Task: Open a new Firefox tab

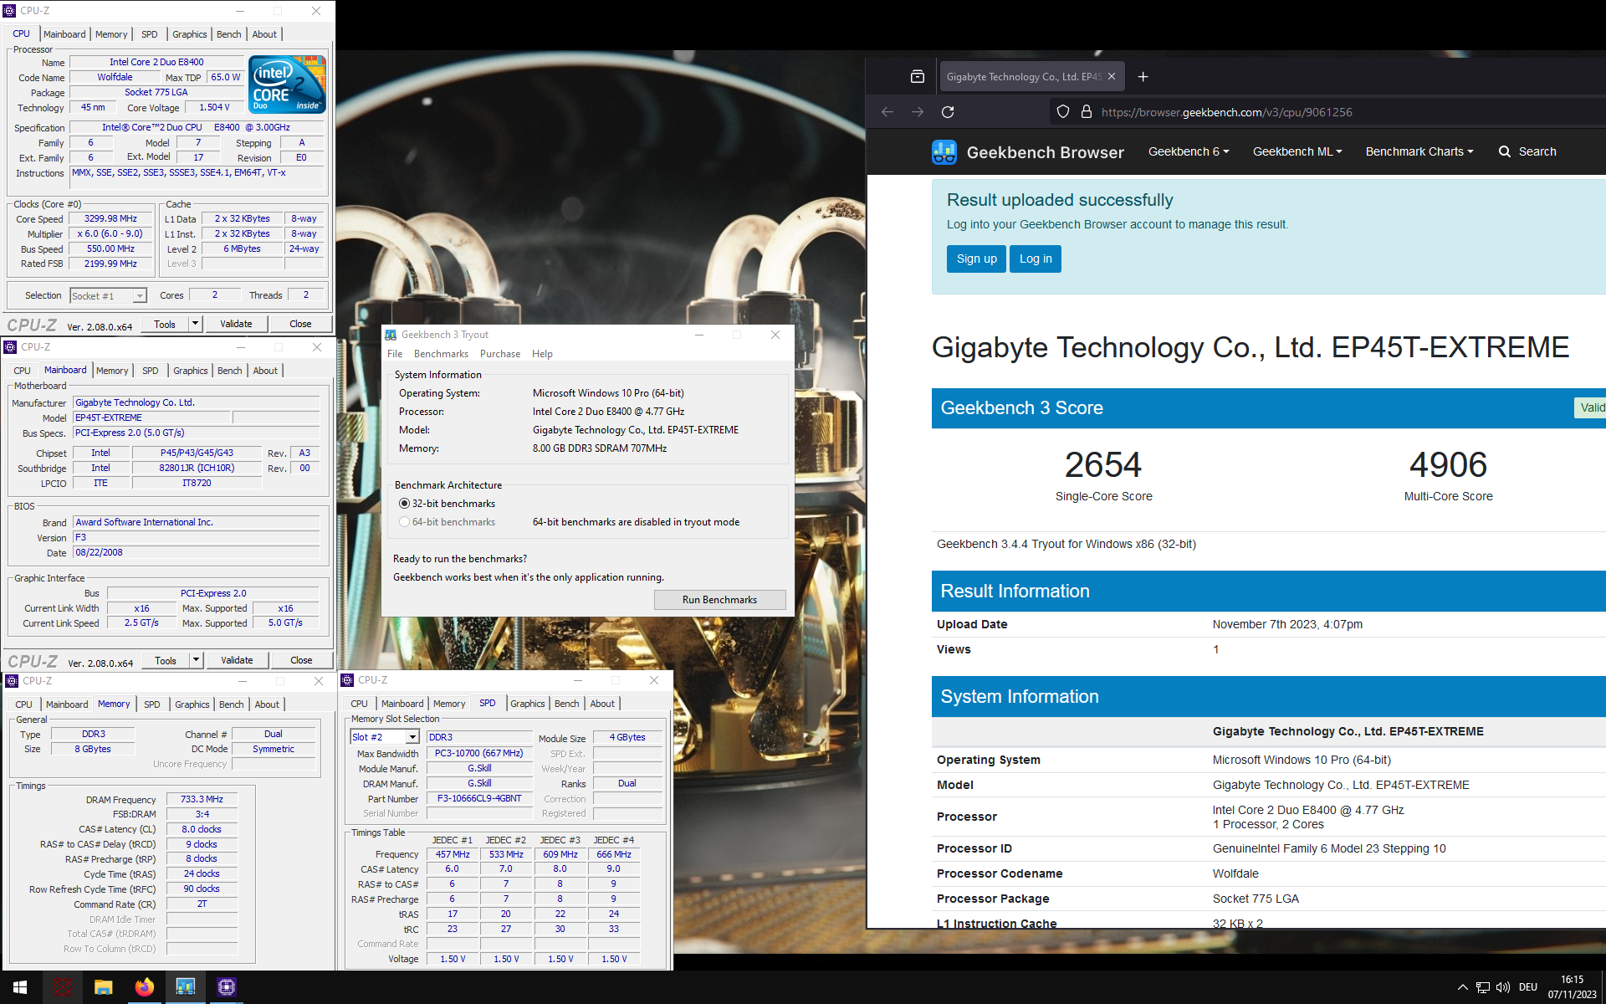Action: [x=1143, y=77]
